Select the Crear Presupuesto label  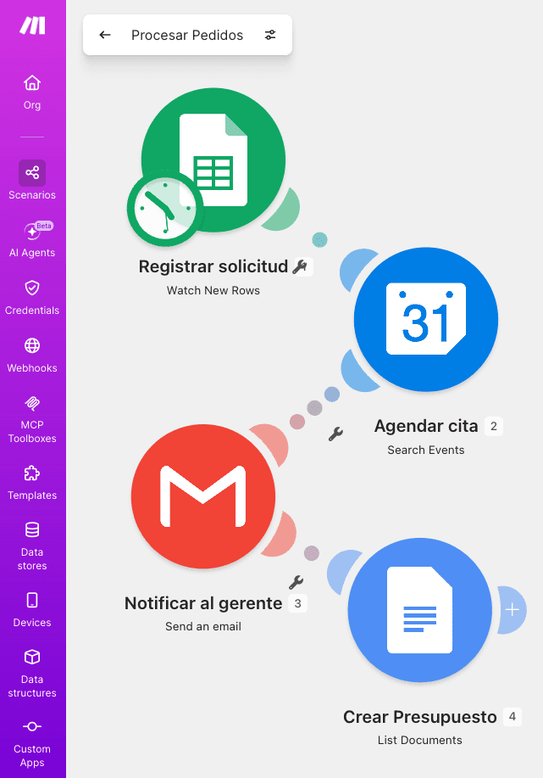[x=419, y=717]
